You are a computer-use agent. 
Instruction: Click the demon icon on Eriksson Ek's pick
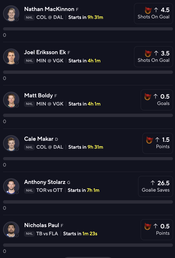(148, 53)
